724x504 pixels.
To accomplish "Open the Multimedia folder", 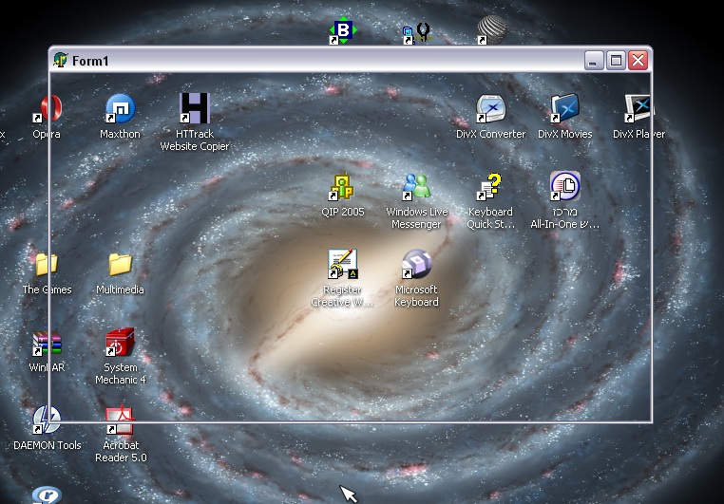I will [x=120, y=265].
